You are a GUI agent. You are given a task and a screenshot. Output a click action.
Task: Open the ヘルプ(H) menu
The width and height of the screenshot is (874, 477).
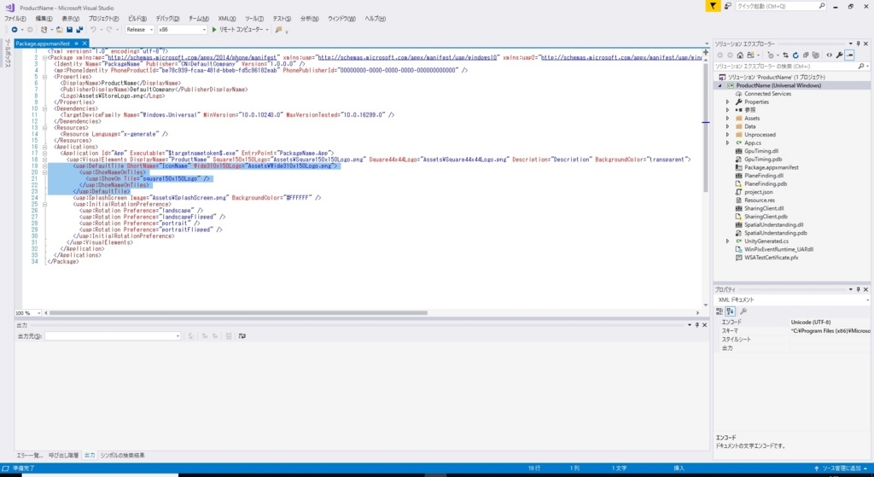click(x=376, y=19)
